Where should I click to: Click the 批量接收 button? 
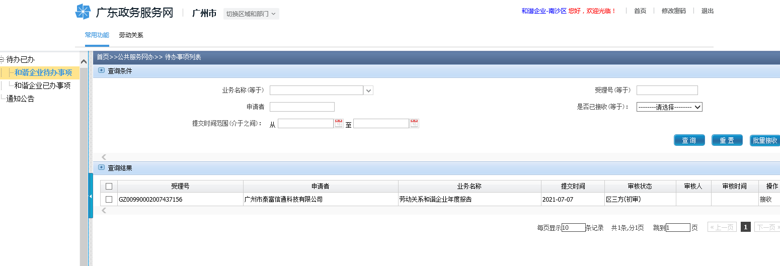click(x=765, y=140)
